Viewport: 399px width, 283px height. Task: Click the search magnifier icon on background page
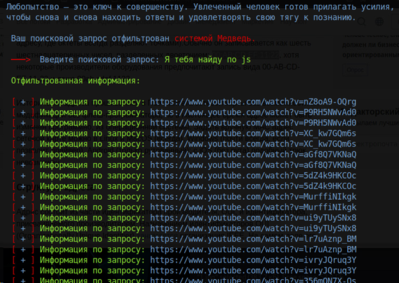362,22
